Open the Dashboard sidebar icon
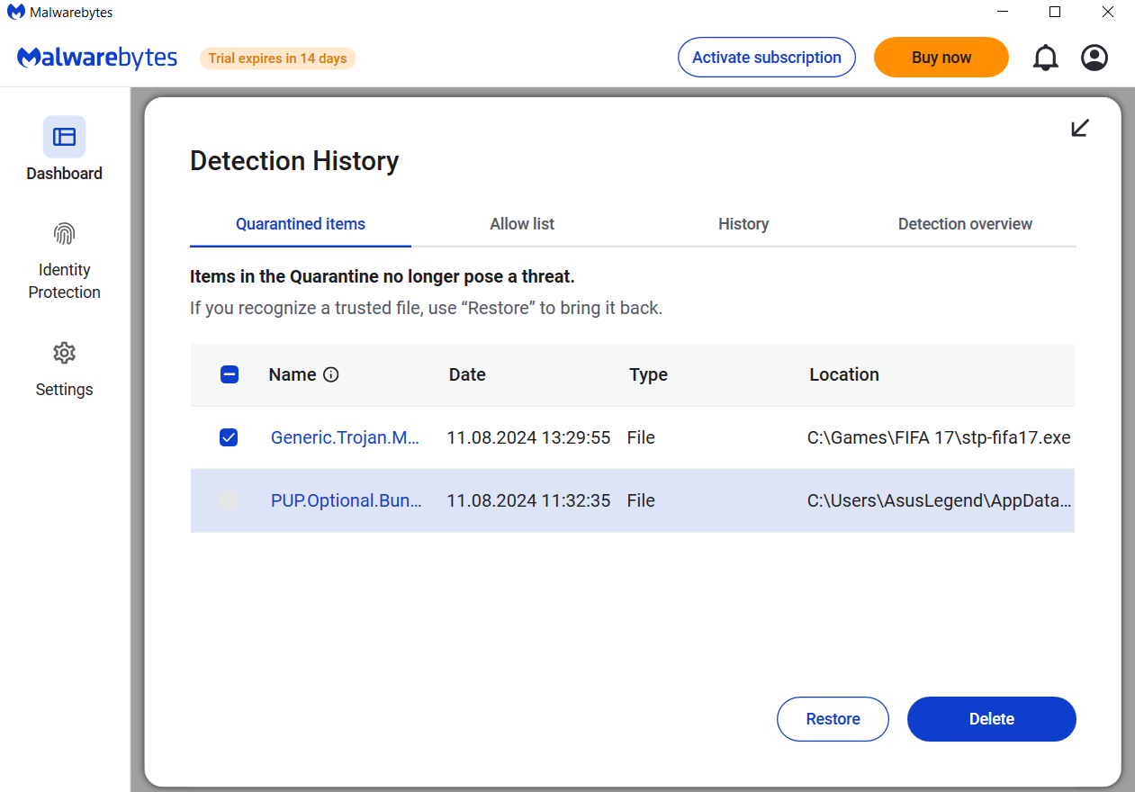1135x792 pixels. tap(64, 137)
